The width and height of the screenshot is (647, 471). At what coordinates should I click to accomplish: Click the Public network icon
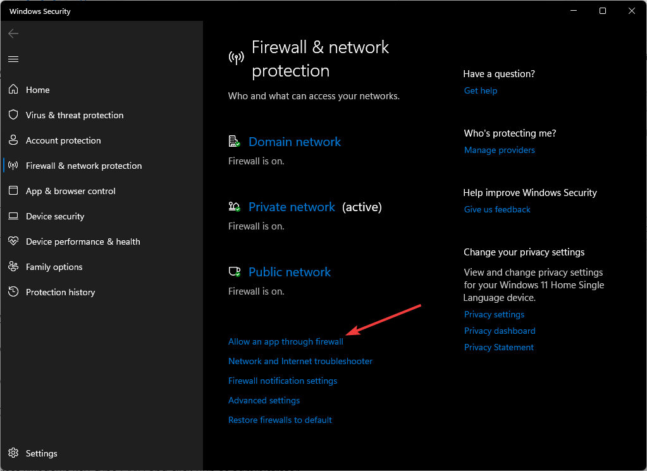235,271
